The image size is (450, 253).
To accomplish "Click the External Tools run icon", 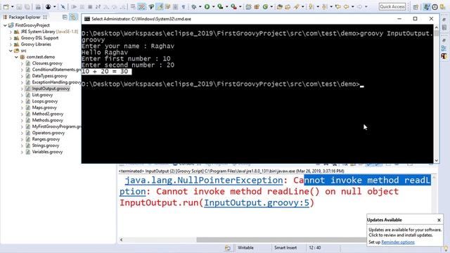I will click(234, 6).
